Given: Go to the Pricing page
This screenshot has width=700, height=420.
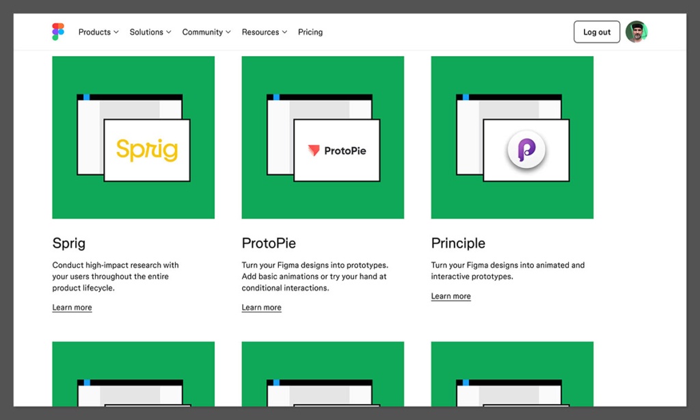Looking at the screenshot, I should point(310,31).
